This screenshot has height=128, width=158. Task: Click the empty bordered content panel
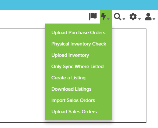(23, 75)
